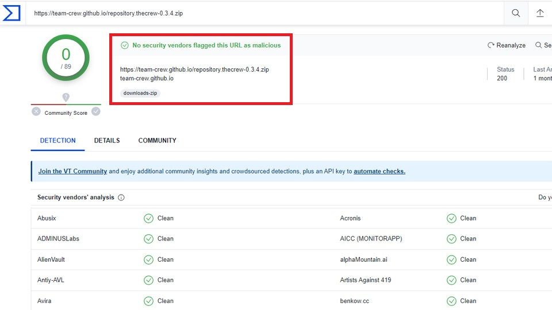Image resolution: width=552 pixels, height=310 pixels.
Task: Click the Clean check icon for Acronis
Action: pos(451,219)
